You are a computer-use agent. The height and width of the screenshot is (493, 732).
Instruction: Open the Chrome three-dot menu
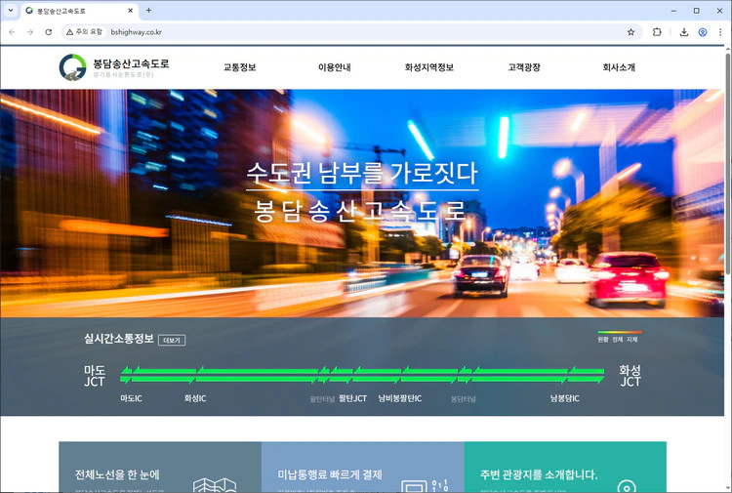point(720,32)
